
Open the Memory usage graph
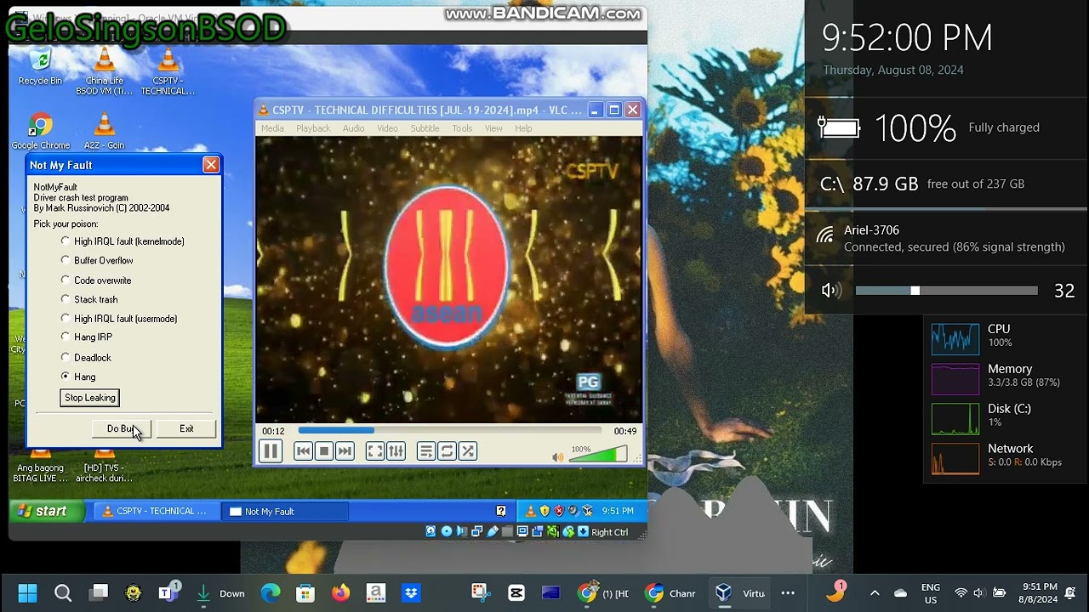(955, 379)
